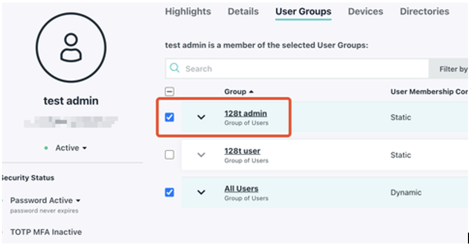Open the Password Active dropdown
The width and height of the screenshot is (469, 246).
(x=45, y=200)
